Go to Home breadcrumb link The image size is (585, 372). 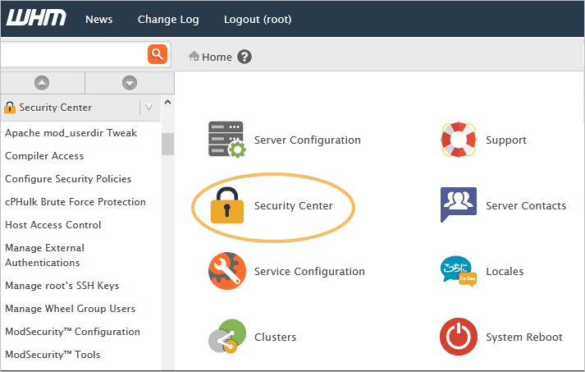[217, 57]
